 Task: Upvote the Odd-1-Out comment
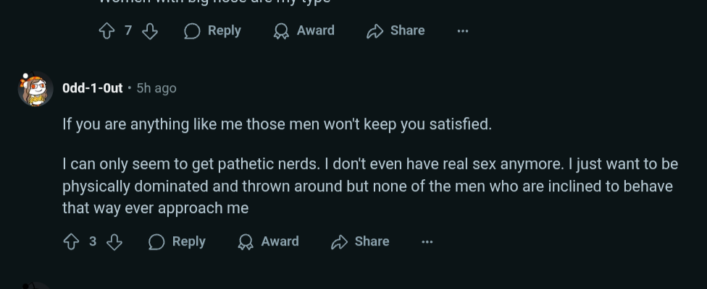tap(71, 242)
